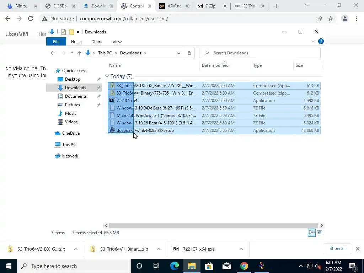Click Show all downloads button
The image size is (364, 273).
point(337,248)
